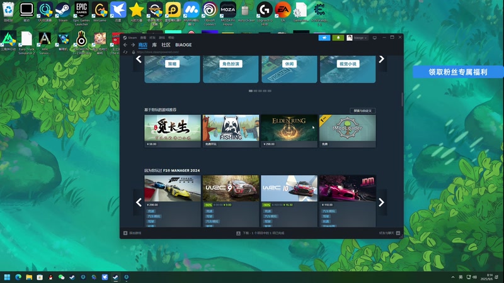Click the Steam store page scrollbar
This screenshot has height=283, width=504.
tap(402, 100)
